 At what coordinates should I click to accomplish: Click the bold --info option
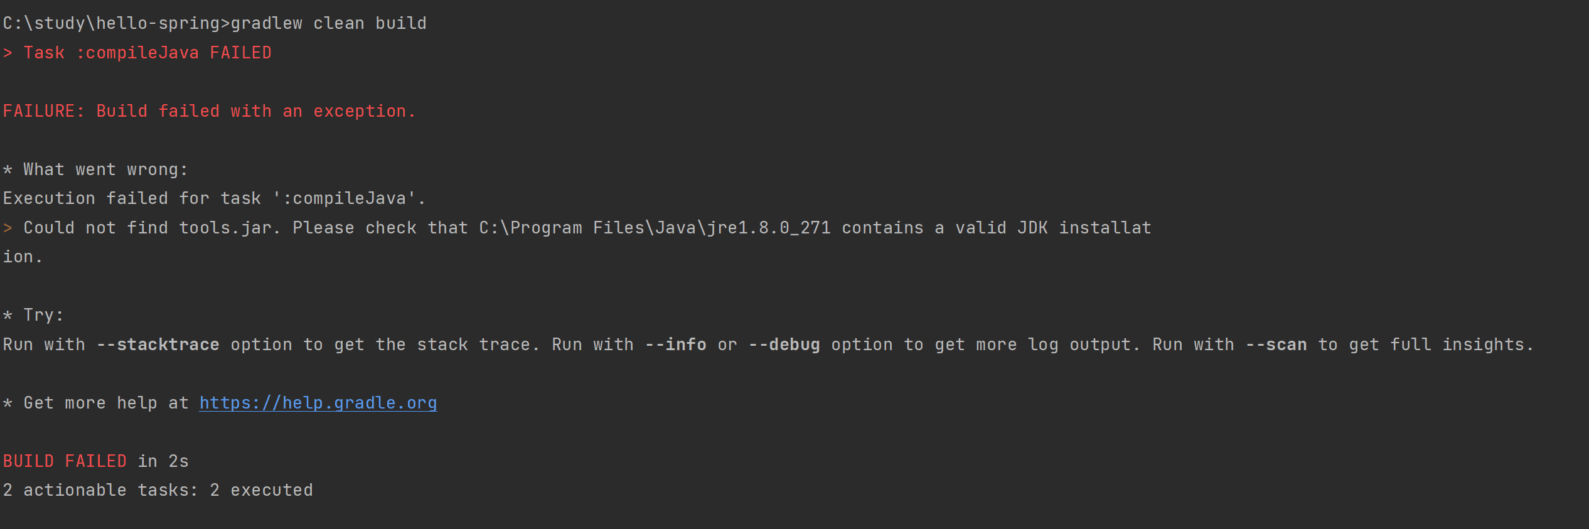point(675,345)
